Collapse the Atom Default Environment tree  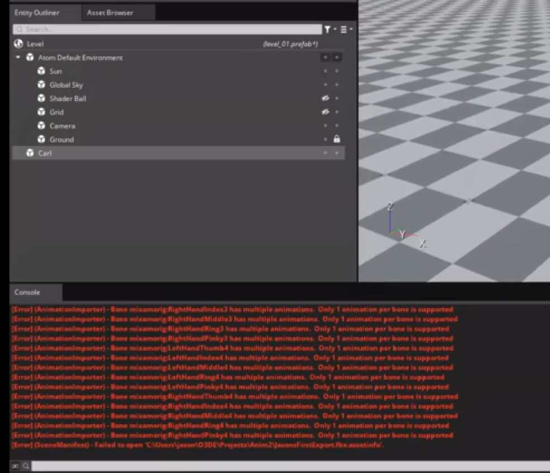[18, 57]
